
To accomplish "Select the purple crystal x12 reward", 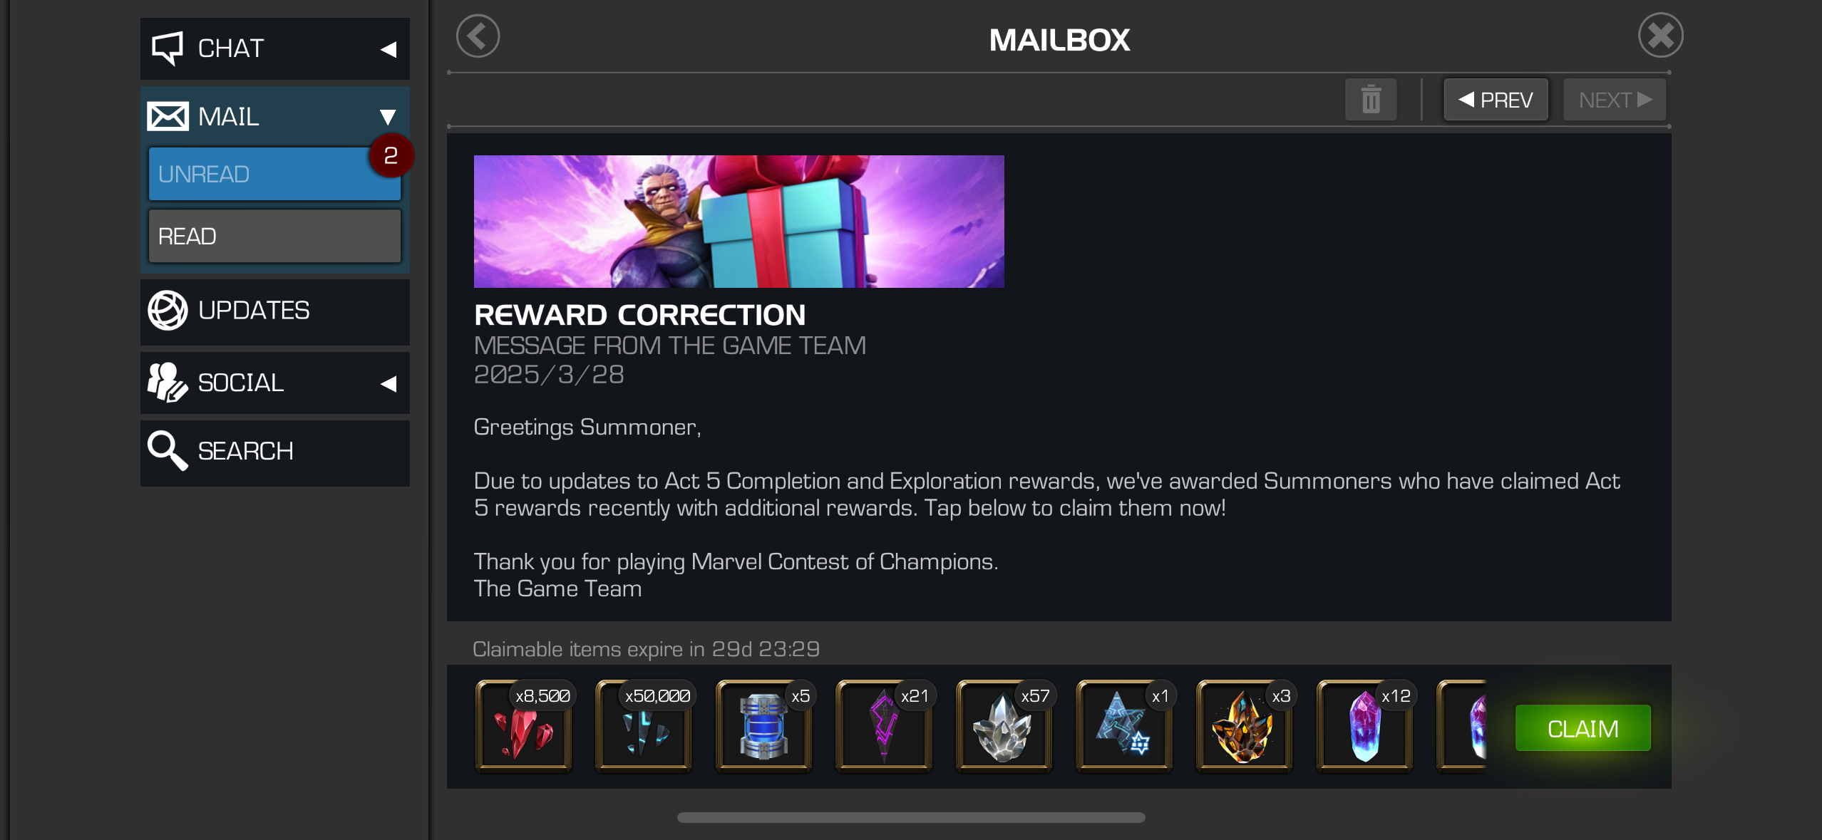I will pos(1365,726).
